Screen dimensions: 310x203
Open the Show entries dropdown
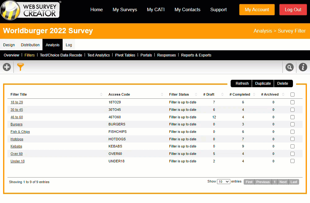[x=224, y=182]
